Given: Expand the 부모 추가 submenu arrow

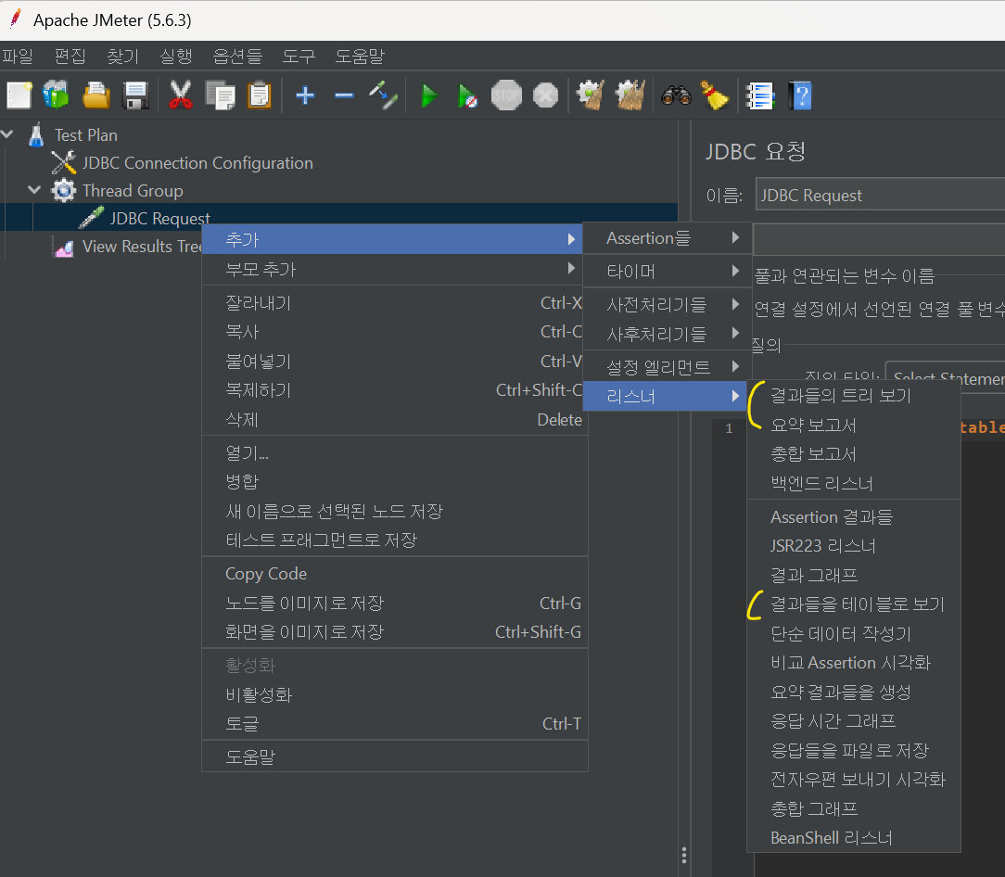Looking at the screenshot, I should pos(571,269).
